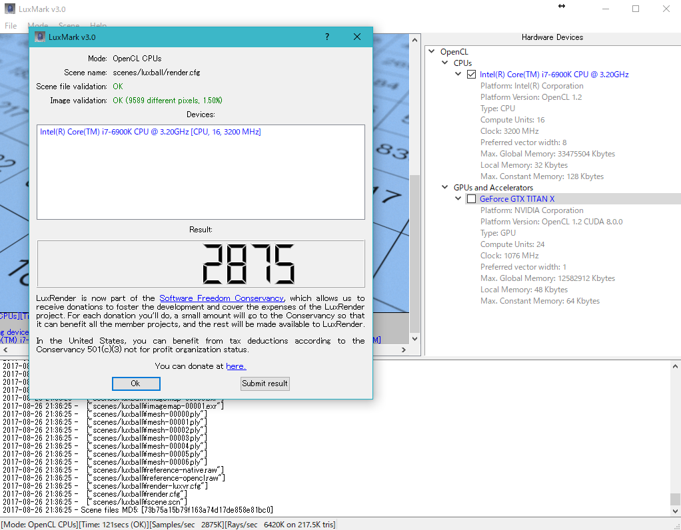Select the i7-6900K entry in Devices list
Screen dimensions: 681x530
[150, 132]
